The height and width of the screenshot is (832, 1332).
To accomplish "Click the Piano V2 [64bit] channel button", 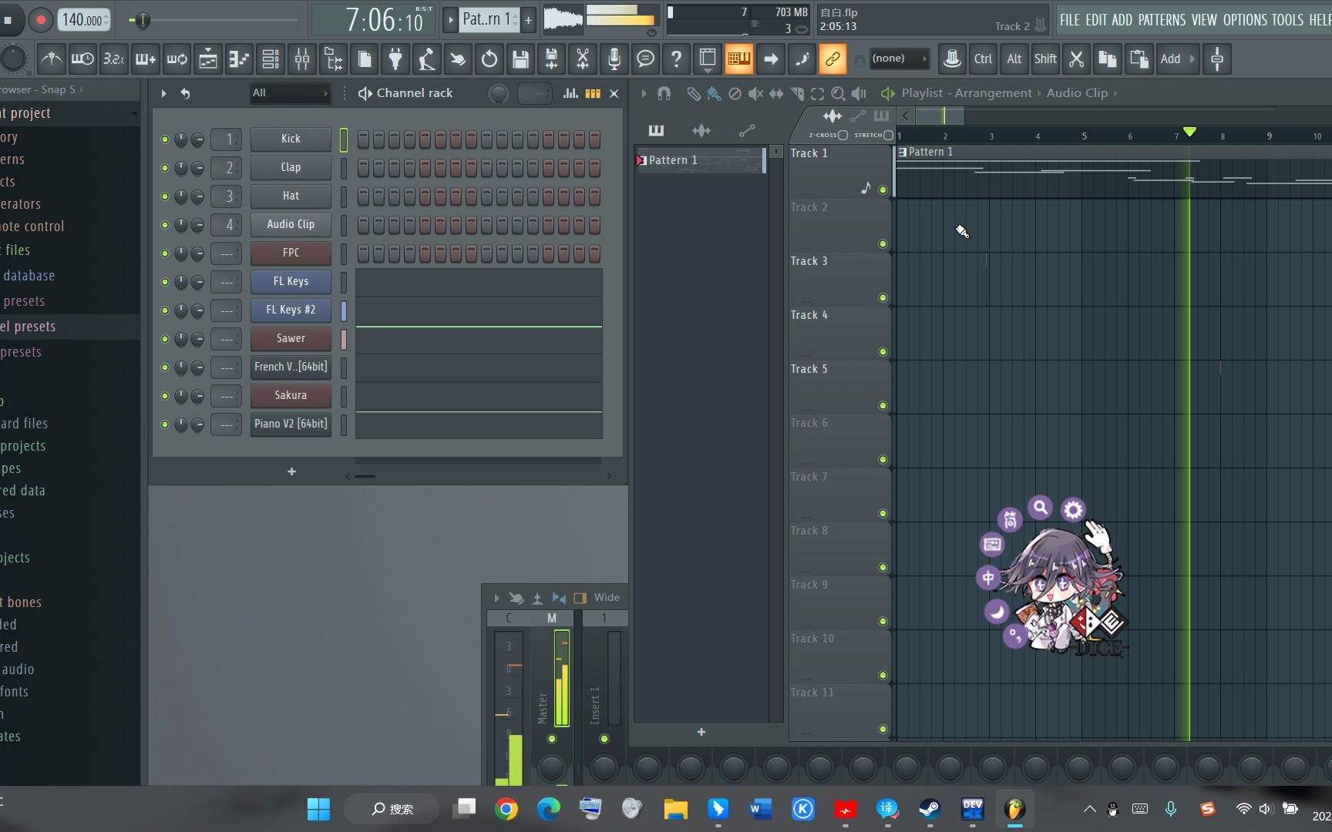I will point(291,424).
